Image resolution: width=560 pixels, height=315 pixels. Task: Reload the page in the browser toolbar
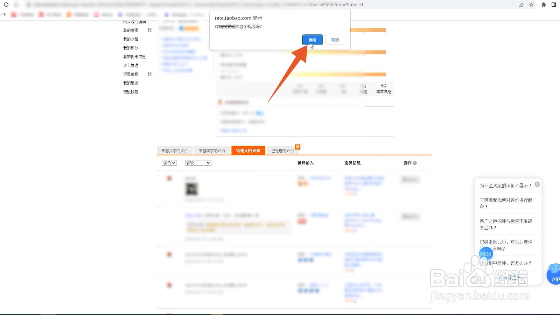(x=6, y=5)
